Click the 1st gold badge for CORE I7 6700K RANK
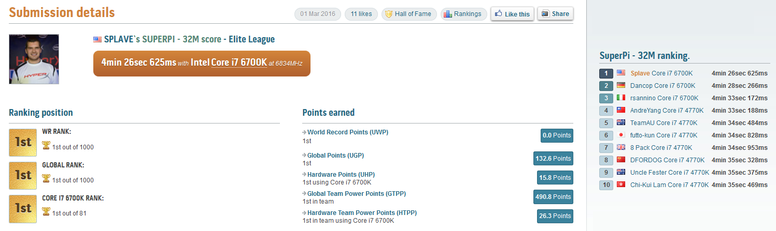 (23, 208)
